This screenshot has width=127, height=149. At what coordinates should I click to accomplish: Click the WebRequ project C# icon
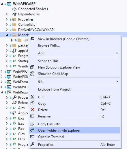(9, 92)
